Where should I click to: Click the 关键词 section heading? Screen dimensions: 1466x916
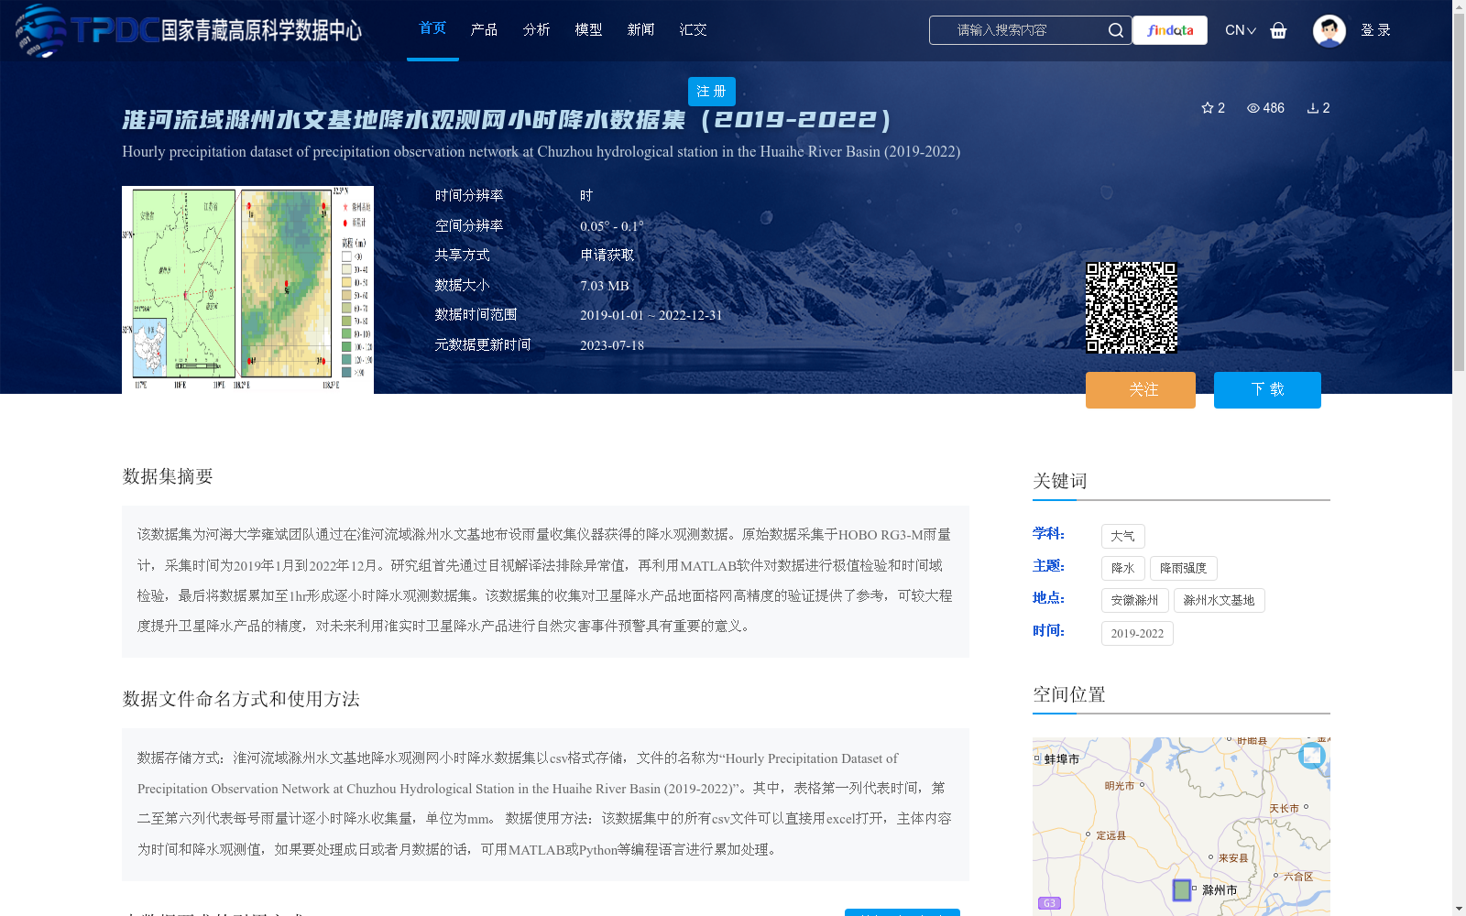point(1060,481)
